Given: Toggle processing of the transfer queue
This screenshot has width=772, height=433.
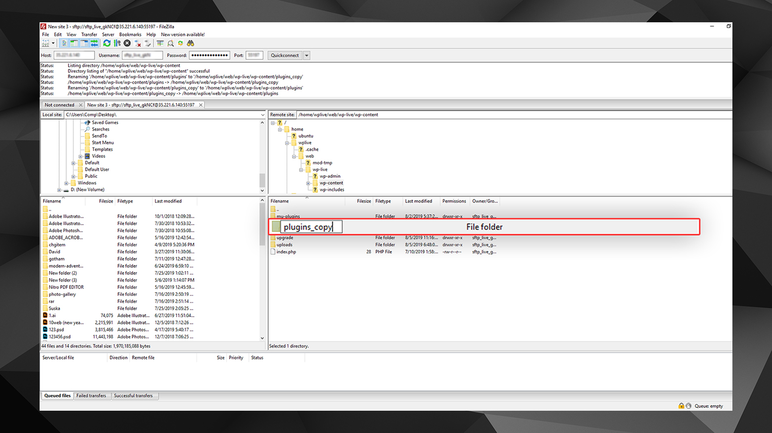Looking at the screenshot, I should click(x=117, y=44).
